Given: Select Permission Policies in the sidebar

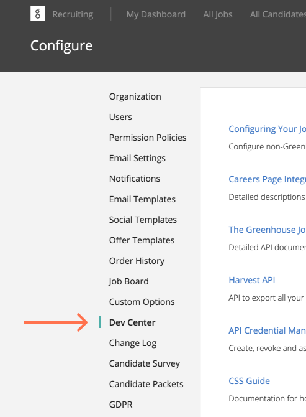Looking at the screenshot, I should pos(148,138).
